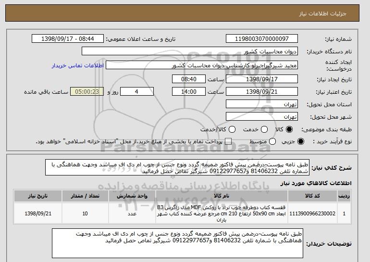Image resolution: width=370 pixels, height=262 pixels.
Task: Click the کد کالا column header
Action: [x=312, y=196]
